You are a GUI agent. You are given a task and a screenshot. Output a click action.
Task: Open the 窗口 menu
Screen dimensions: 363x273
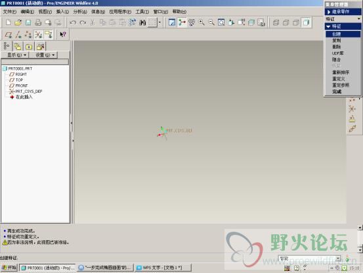click(161, 12)
